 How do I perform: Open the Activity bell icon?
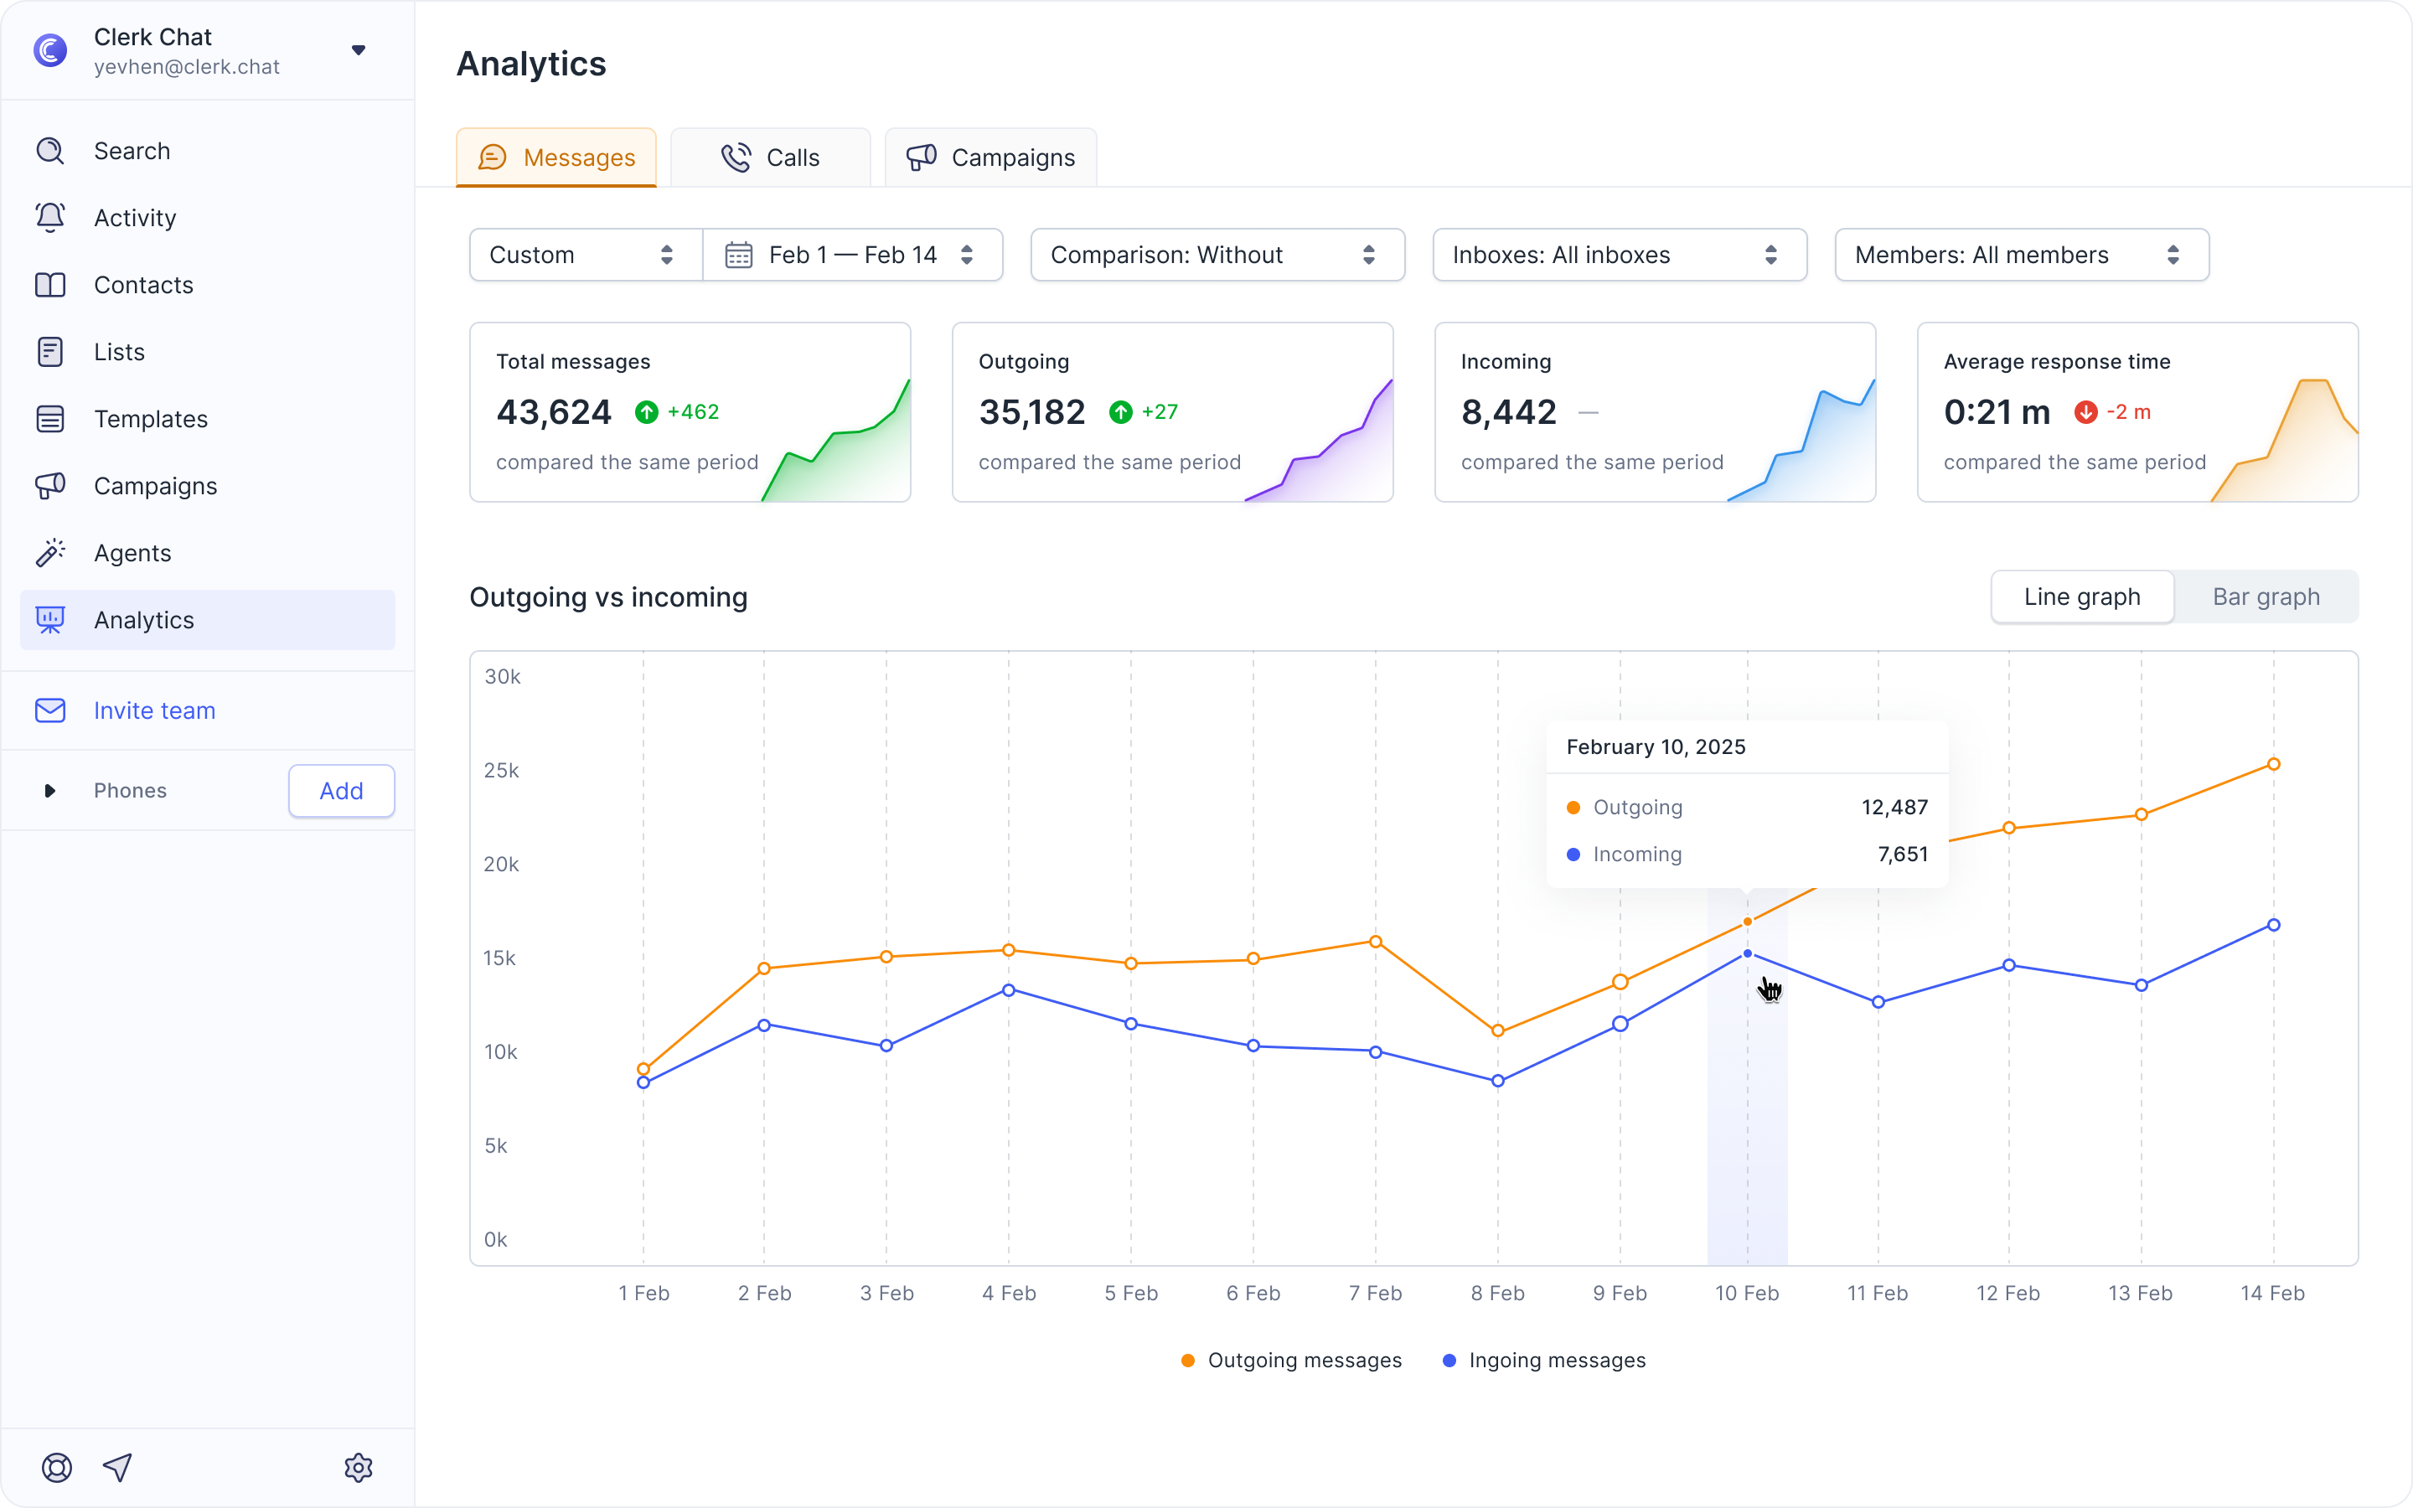[50, 218]
